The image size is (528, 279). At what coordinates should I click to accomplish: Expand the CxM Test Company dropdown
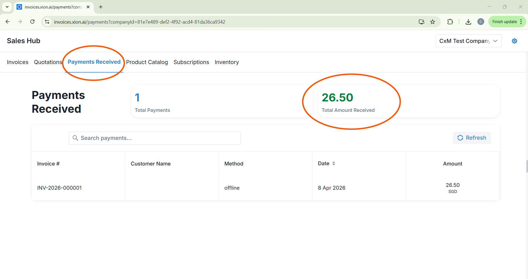(469, 41)
